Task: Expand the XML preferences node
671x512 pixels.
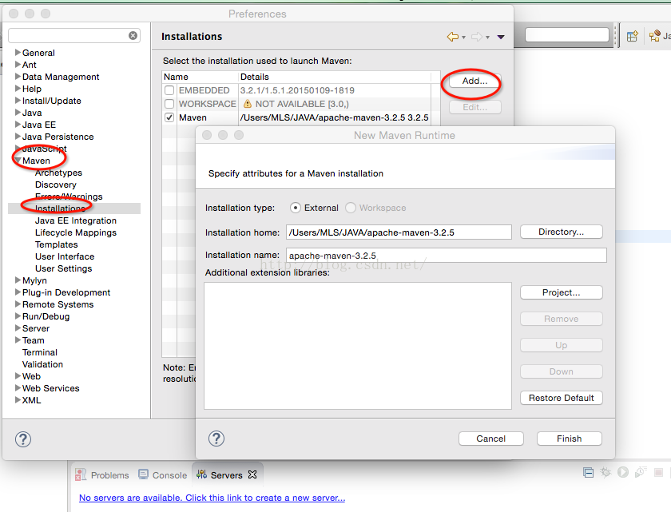Action: click(18, 399)
